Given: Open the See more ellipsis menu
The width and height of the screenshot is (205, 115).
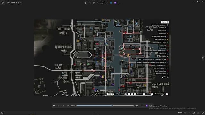Looking at the screenshot, I should click(119, 3).
